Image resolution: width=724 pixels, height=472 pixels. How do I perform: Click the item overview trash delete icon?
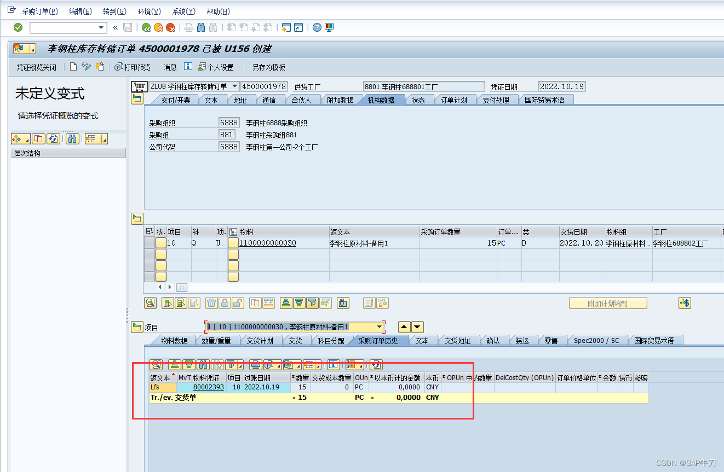(x=211, y=302)
